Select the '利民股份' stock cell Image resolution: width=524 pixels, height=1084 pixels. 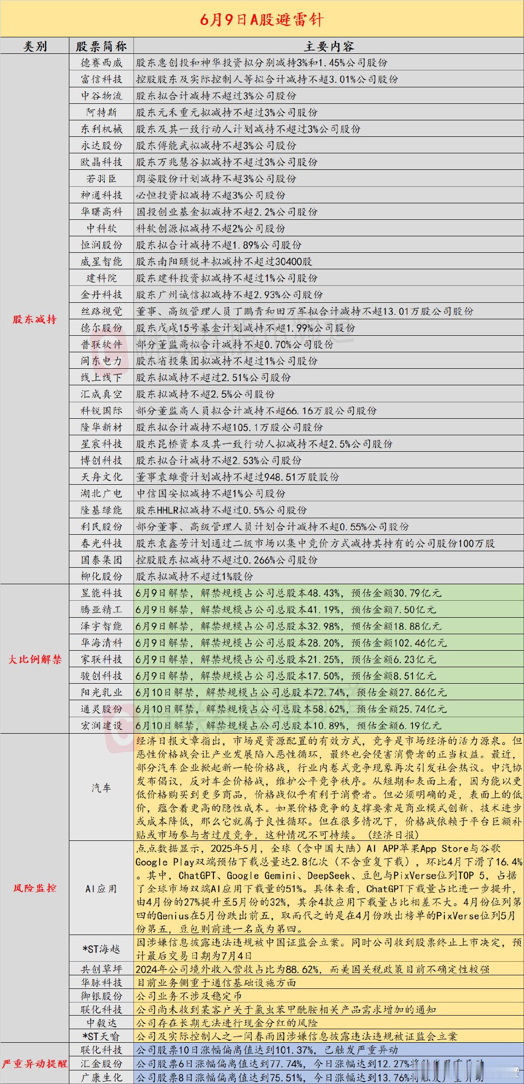pos(101,526)
